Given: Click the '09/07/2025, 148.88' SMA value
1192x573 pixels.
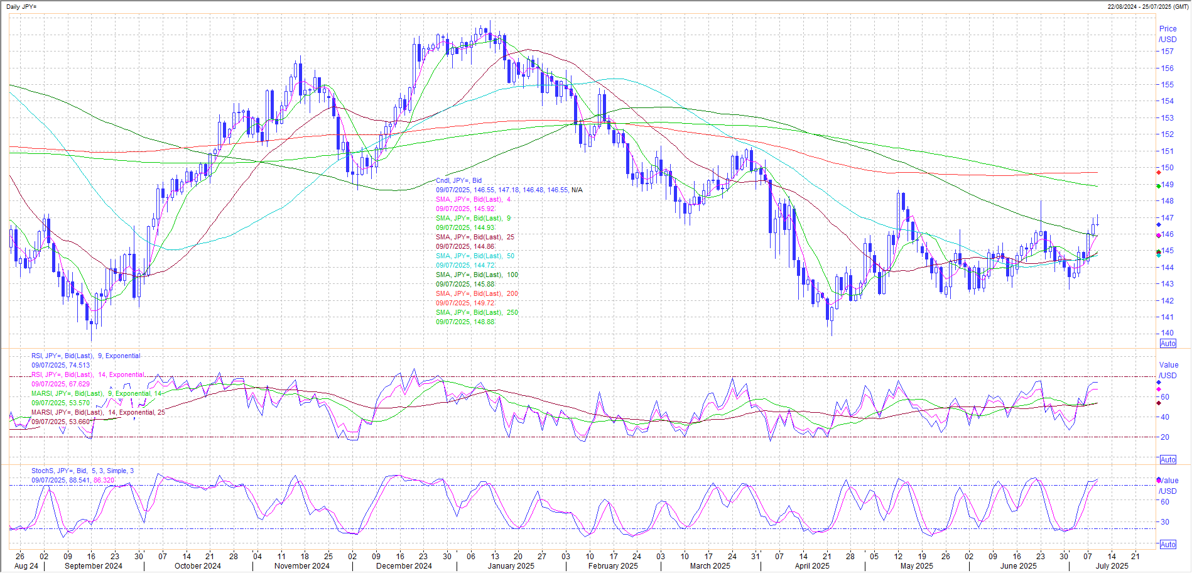Looking at the screenshot, I should tap(465, 322).
